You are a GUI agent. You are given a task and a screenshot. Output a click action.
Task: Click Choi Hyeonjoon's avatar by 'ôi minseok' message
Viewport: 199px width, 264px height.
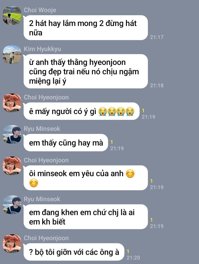(12, 166)
